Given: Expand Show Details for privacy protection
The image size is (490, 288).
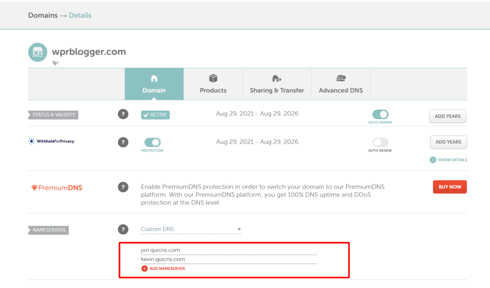Looking at the screenshot, I should click(448, 160).
